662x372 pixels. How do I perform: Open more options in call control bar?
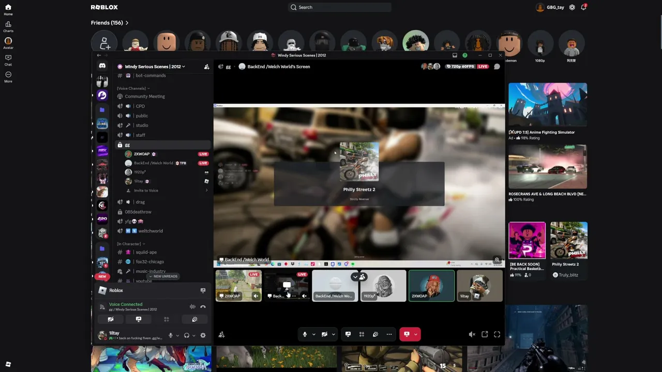pyautogui.click(x=389, y=334)
